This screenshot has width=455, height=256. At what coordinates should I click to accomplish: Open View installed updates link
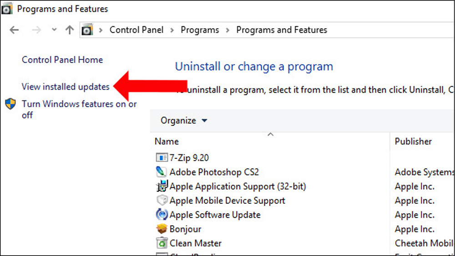66,87
